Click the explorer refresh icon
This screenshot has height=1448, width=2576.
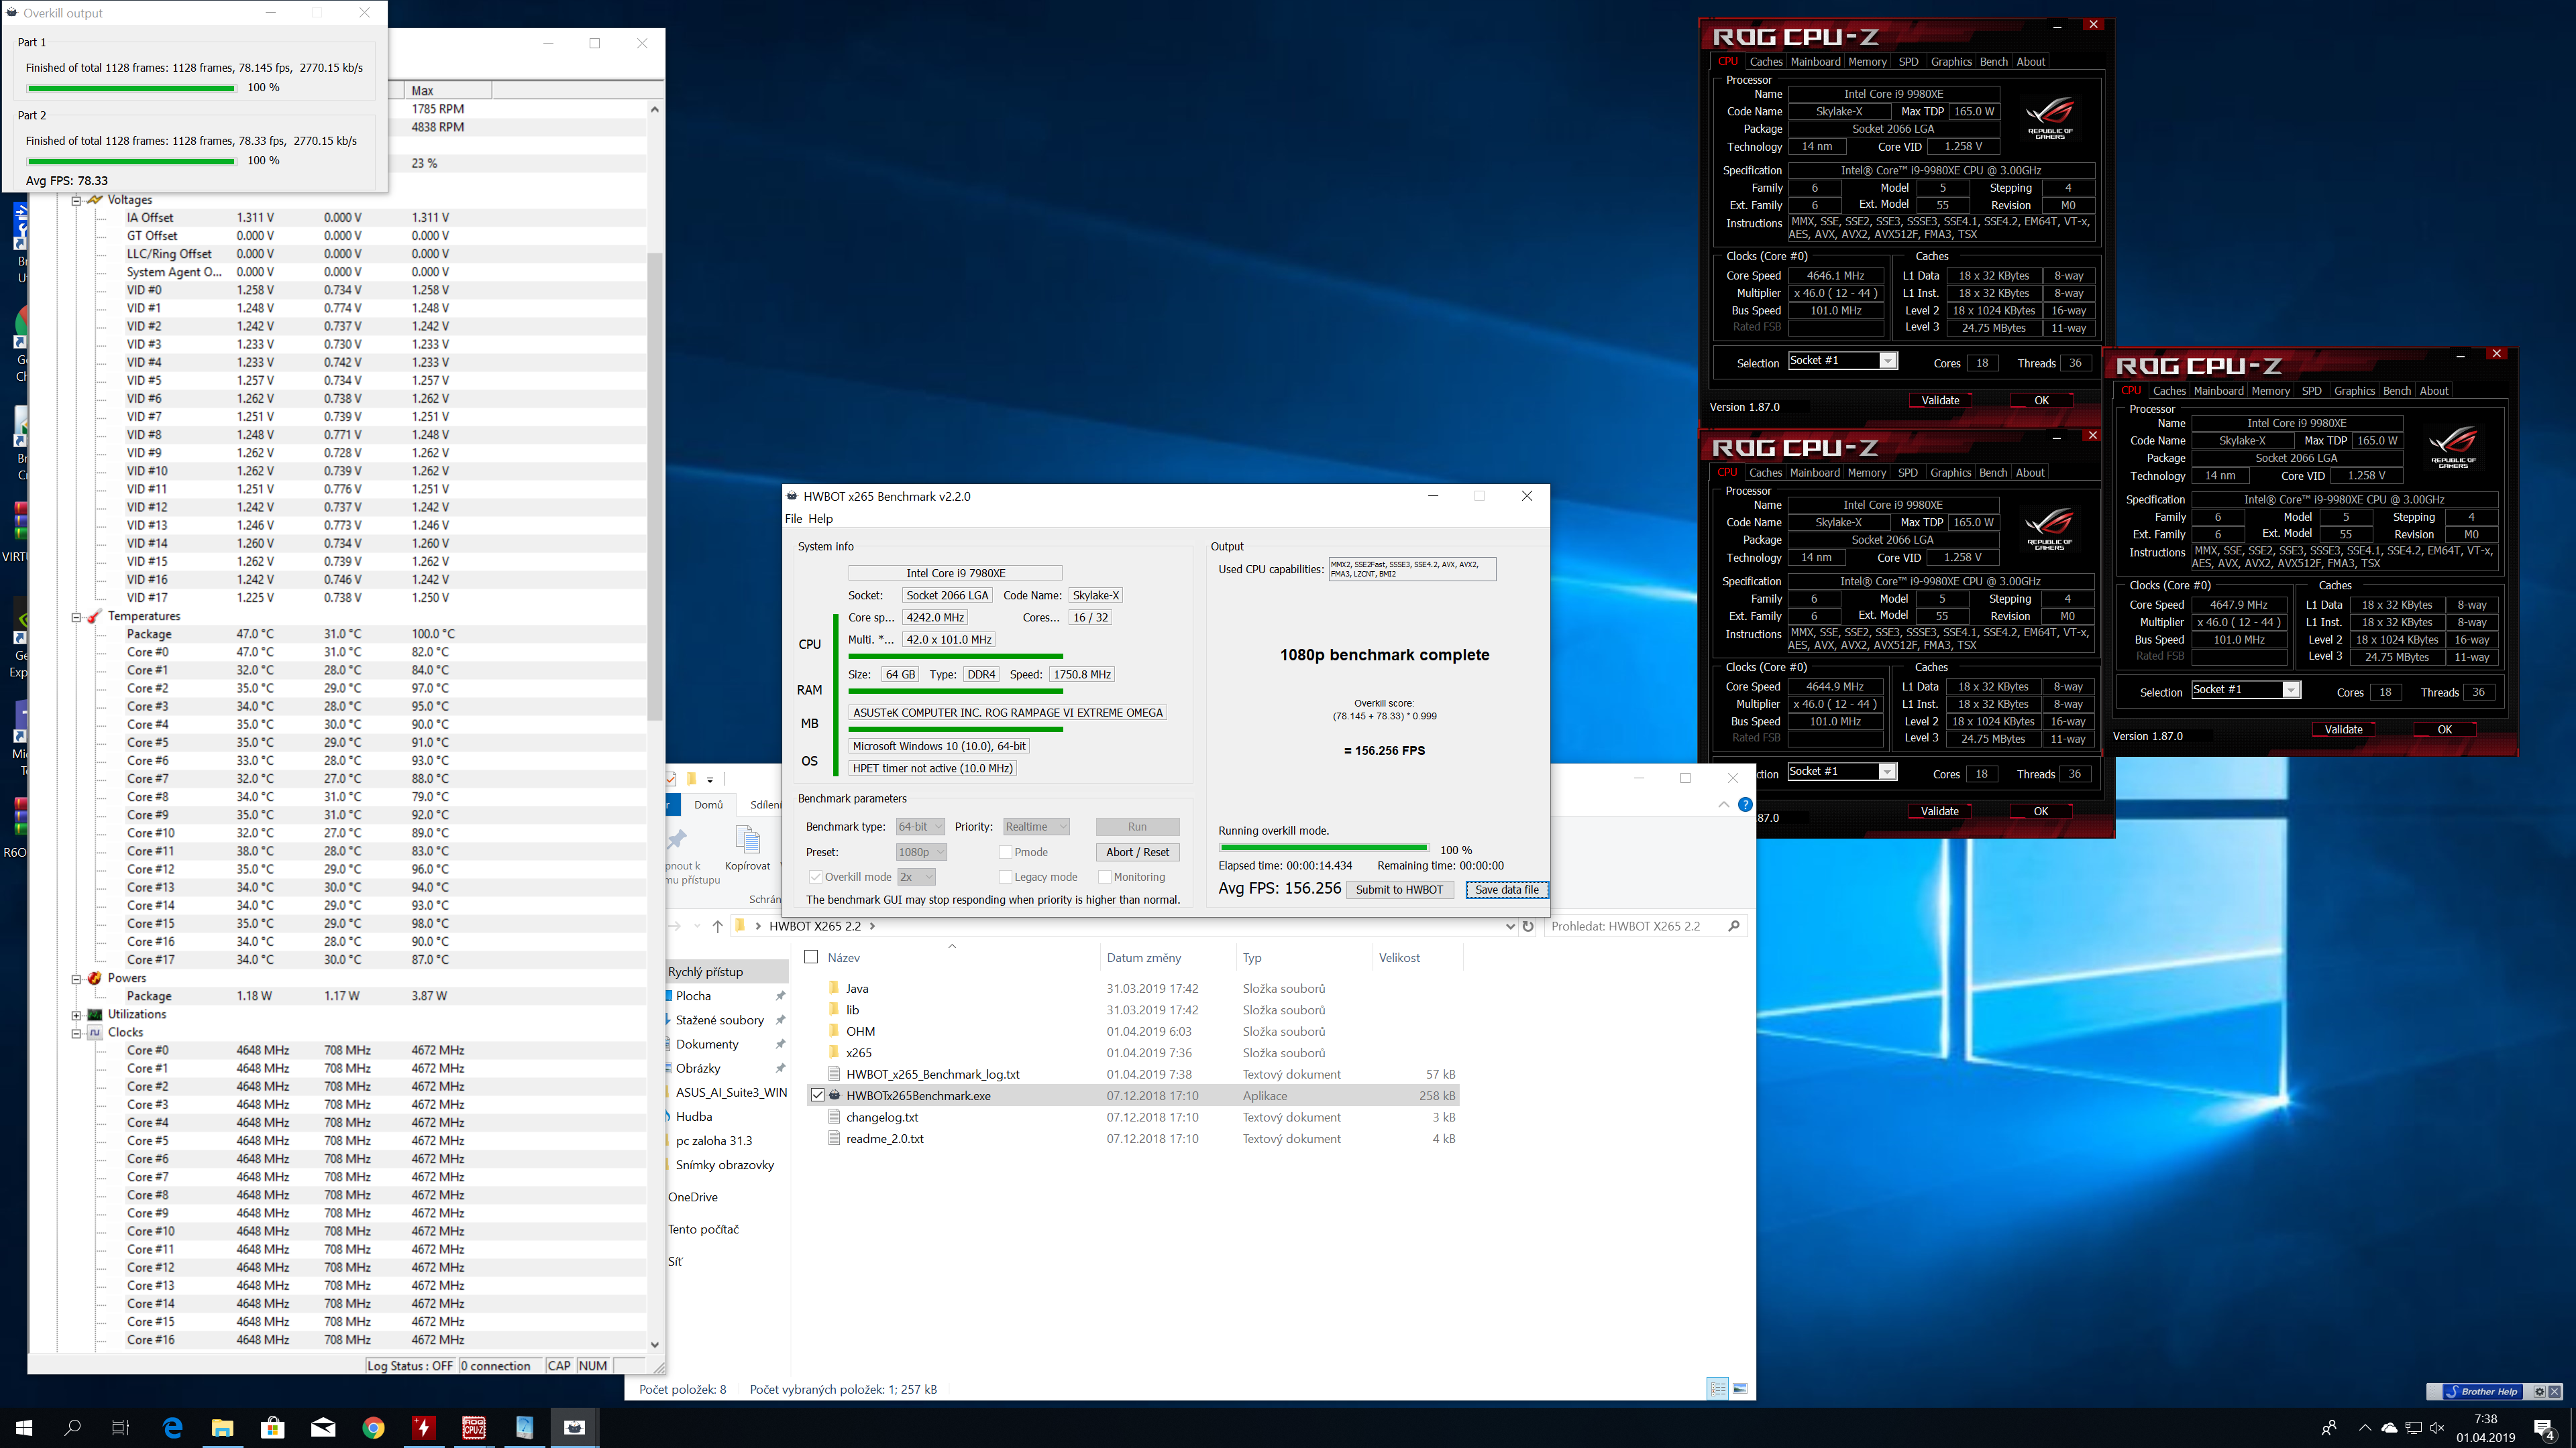coord(1528,925)
